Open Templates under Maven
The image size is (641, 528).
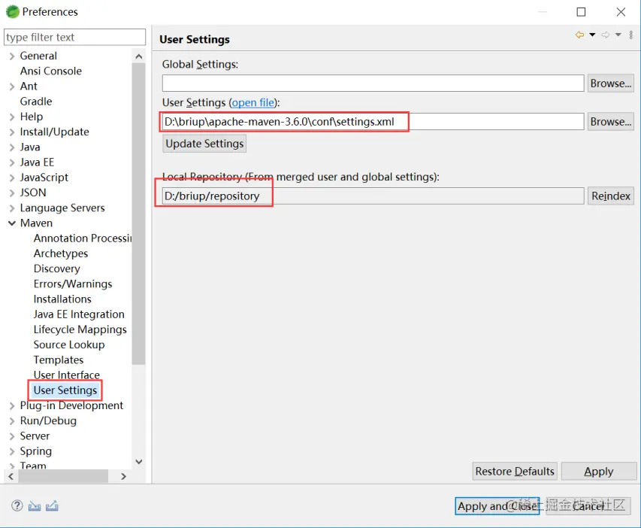click(x=59, y=360)
